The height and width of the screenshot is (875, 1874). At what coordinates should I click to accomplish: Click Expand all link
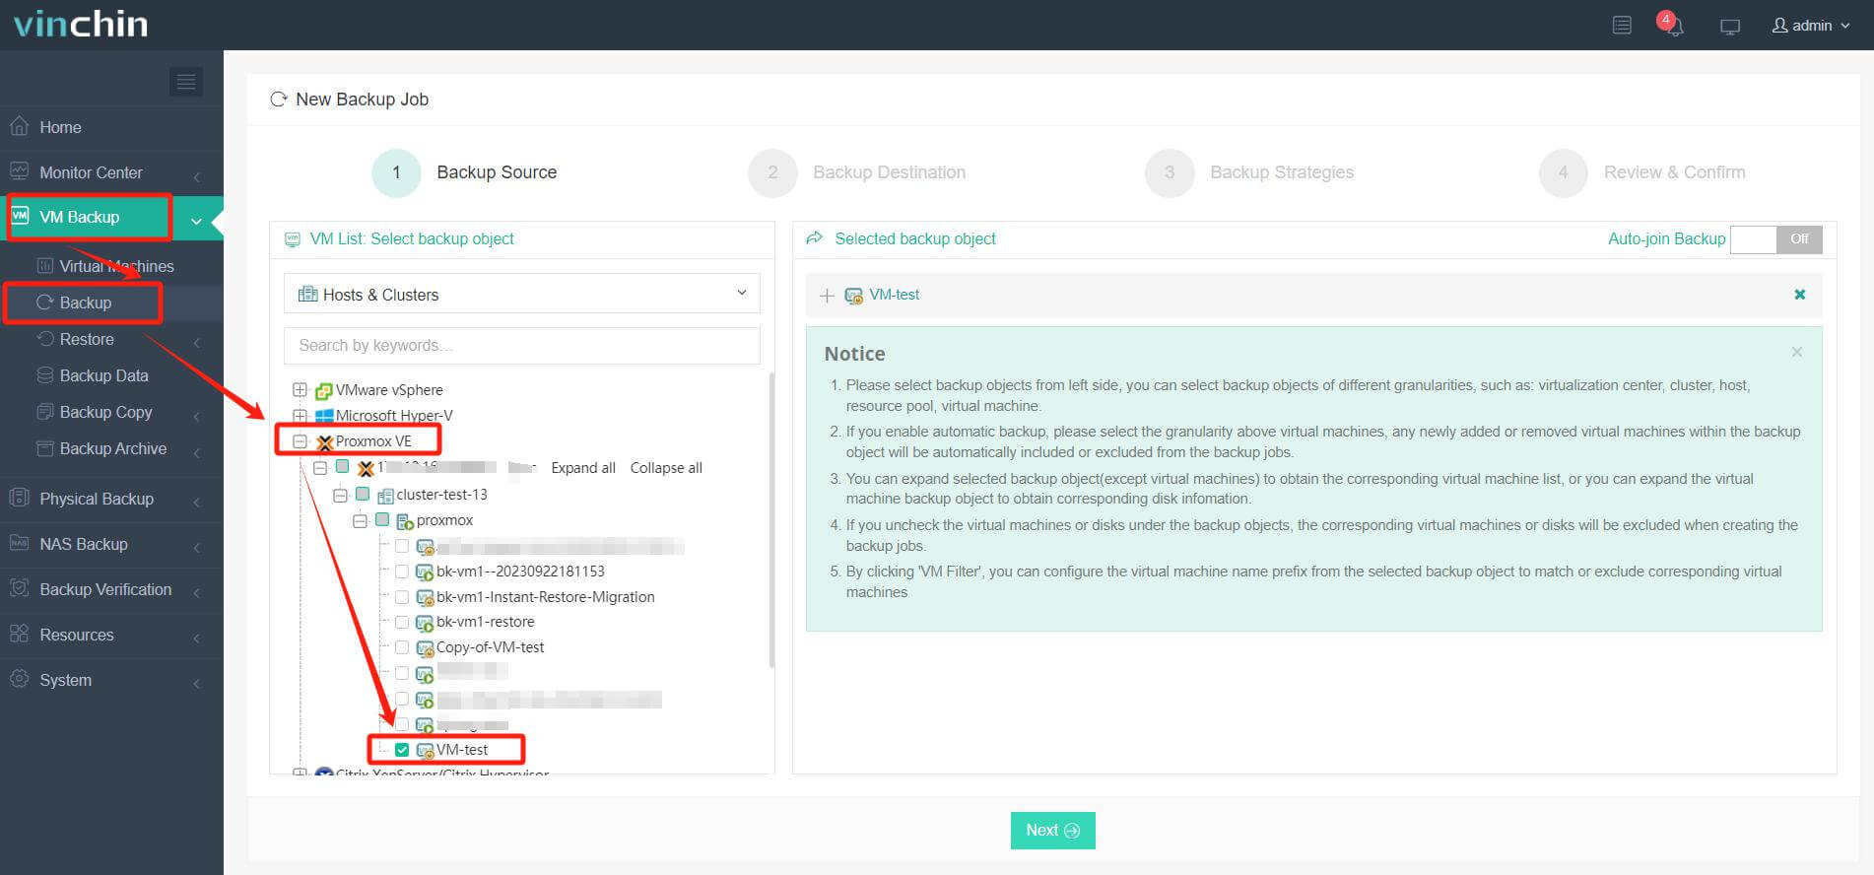pos(583,468)
